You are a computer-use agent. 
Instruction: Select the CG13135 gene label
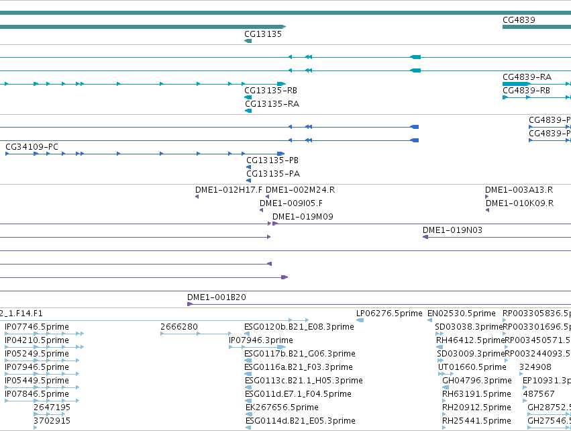263,34
